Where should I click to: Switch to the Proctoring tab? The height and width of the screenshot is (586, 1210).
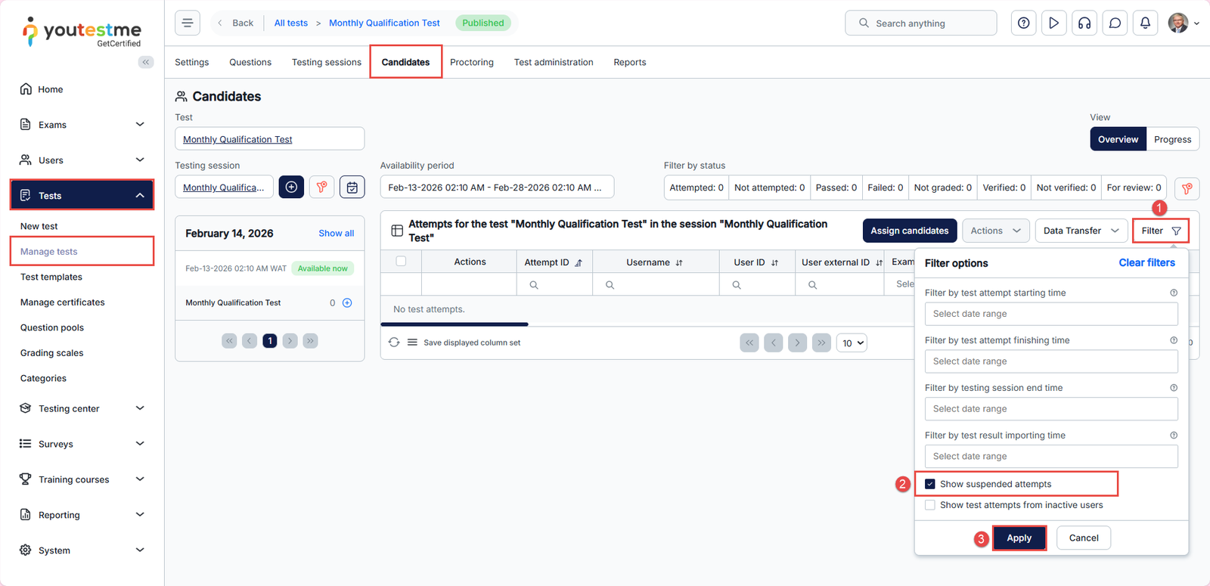tap(471, 62)
